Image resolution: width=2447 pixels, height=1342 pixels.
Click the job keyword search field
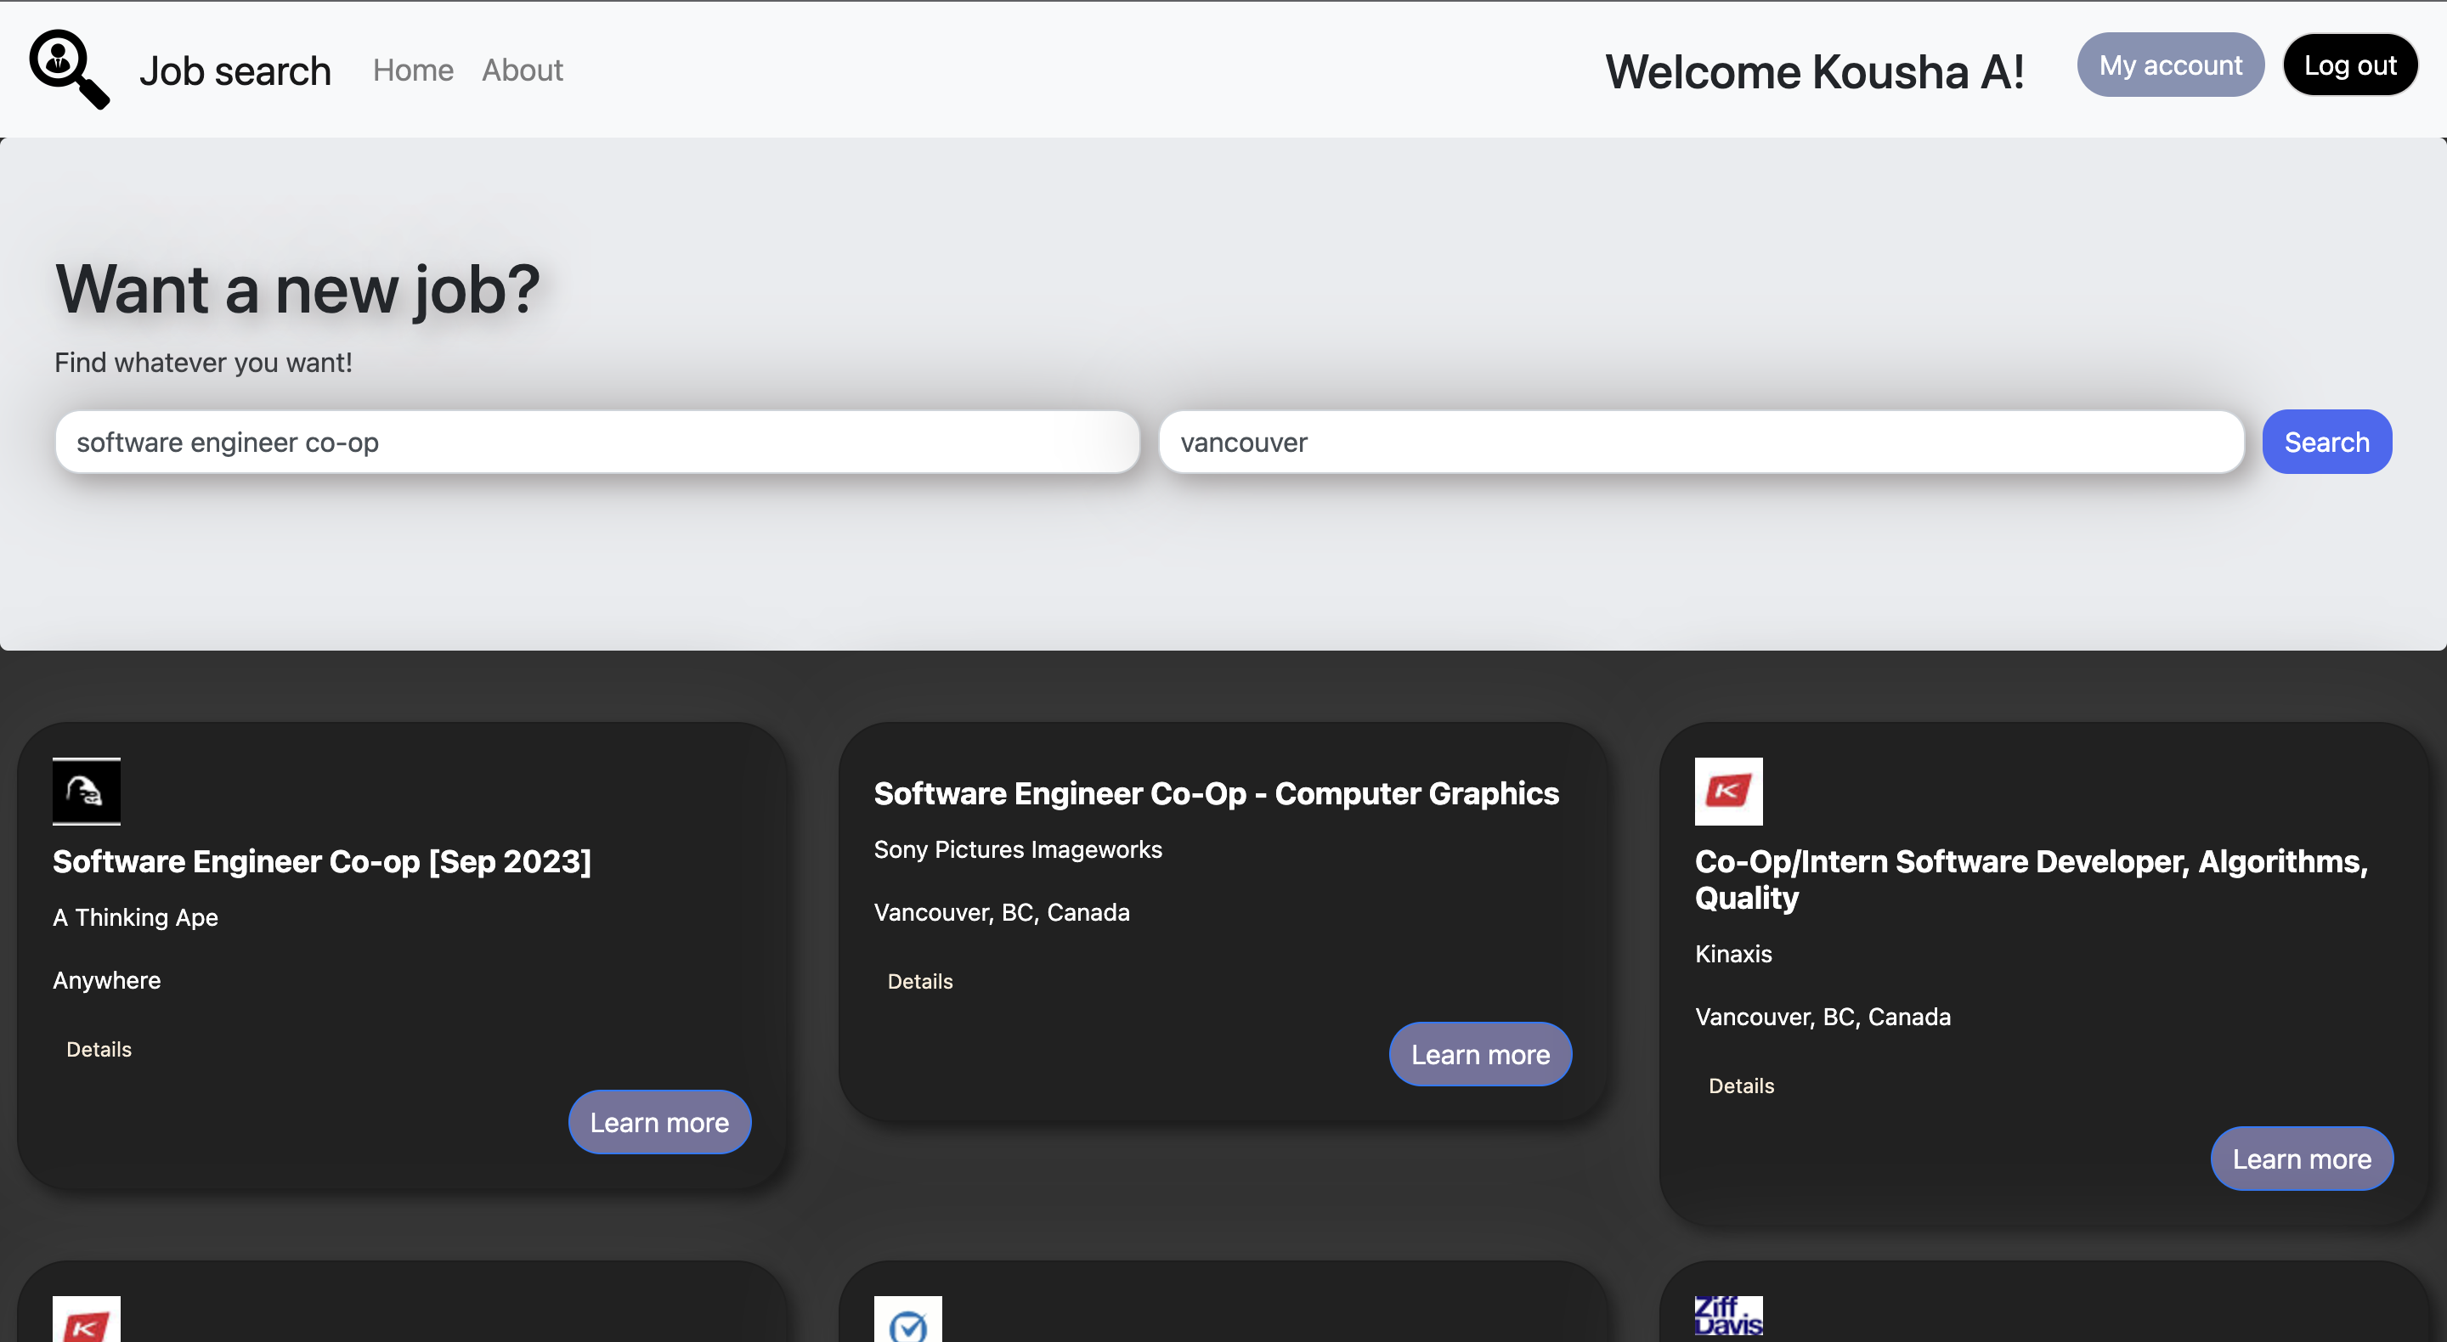596,442
